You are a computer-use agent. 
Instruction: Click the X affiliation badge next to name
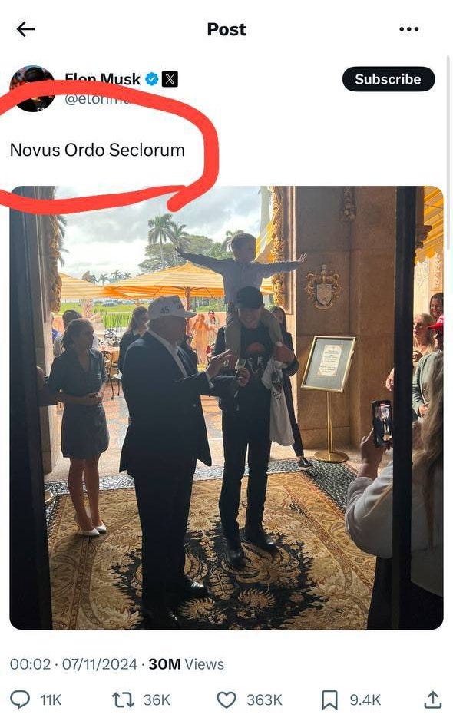tap(170, 79)
